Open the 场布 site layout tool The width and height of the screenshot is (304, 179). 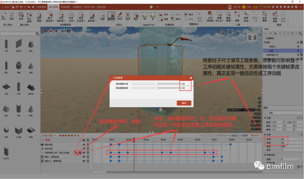(21, 16)
